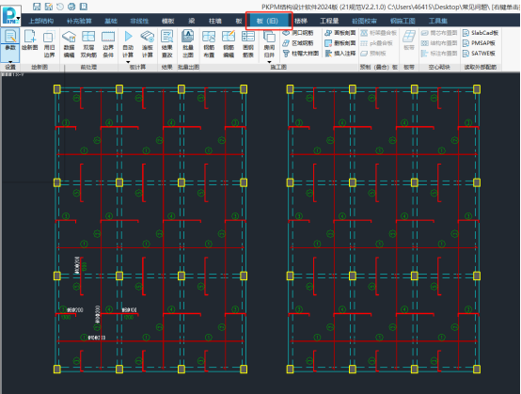Image resolution: width=521 pixels, height=394 pixels.
Task: Open the SATWE板 import option
Action: [479, 54]
